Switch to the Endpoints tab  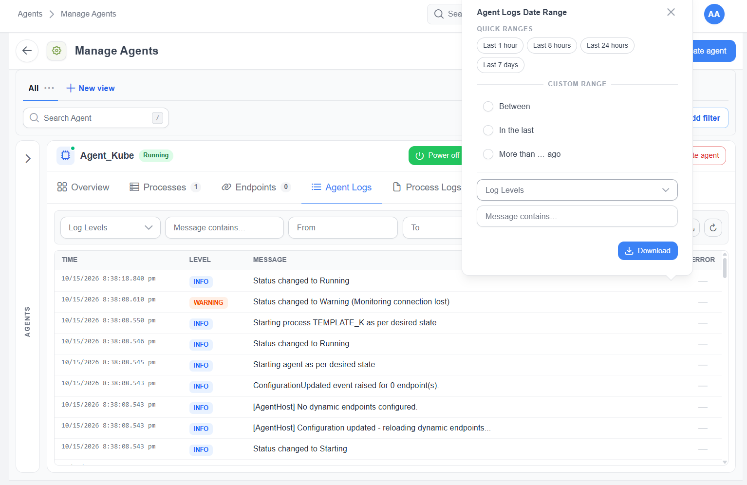256,187
